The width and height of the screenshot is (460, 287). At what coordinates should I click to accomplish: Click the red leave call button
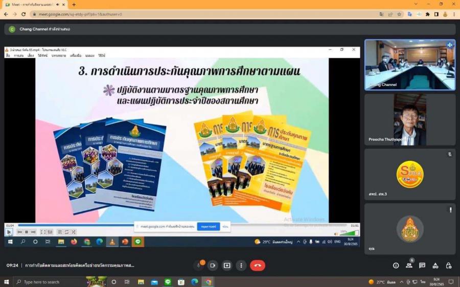257,266
